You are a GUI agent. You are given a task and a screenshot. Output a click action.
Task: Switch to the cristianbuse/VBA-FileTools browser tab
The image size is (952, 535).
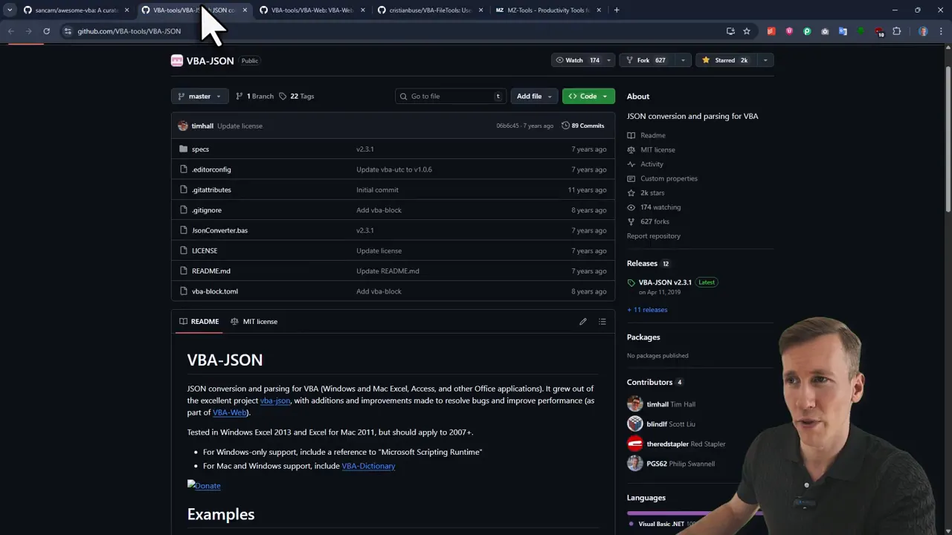point(430,10)
